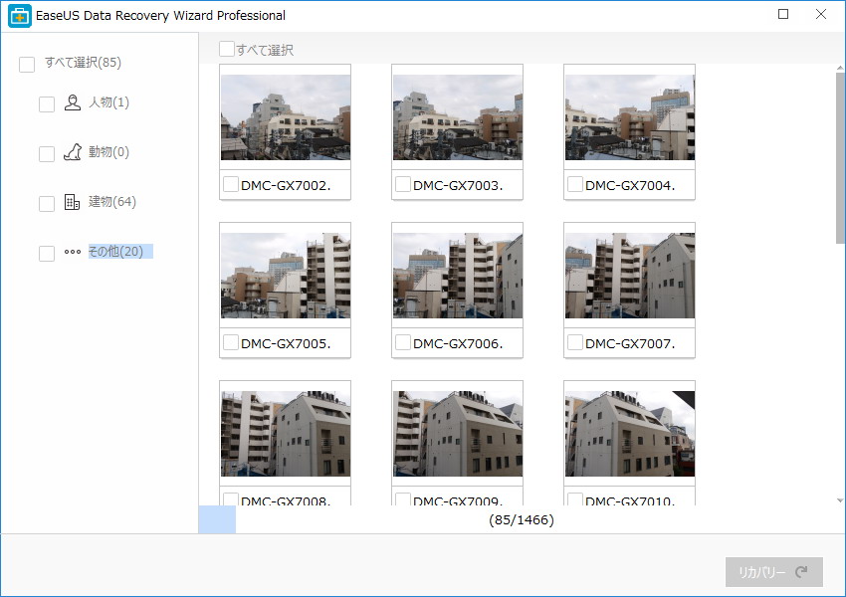Click the scrollbar up arrow
Screen dimensions: 846x597
coord(840,68)
